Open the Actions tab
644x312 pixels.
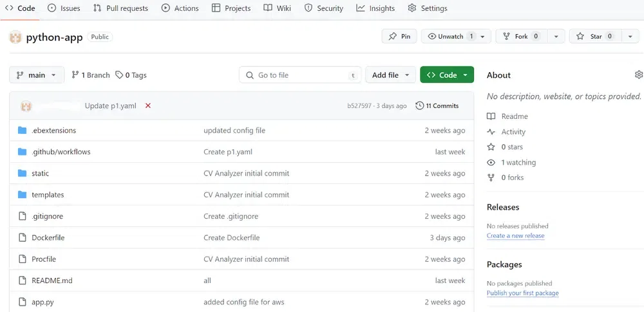[180, 8]
